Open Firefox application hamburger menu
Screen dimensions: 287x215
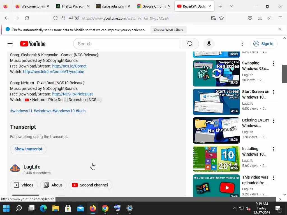tap(280, 18)
